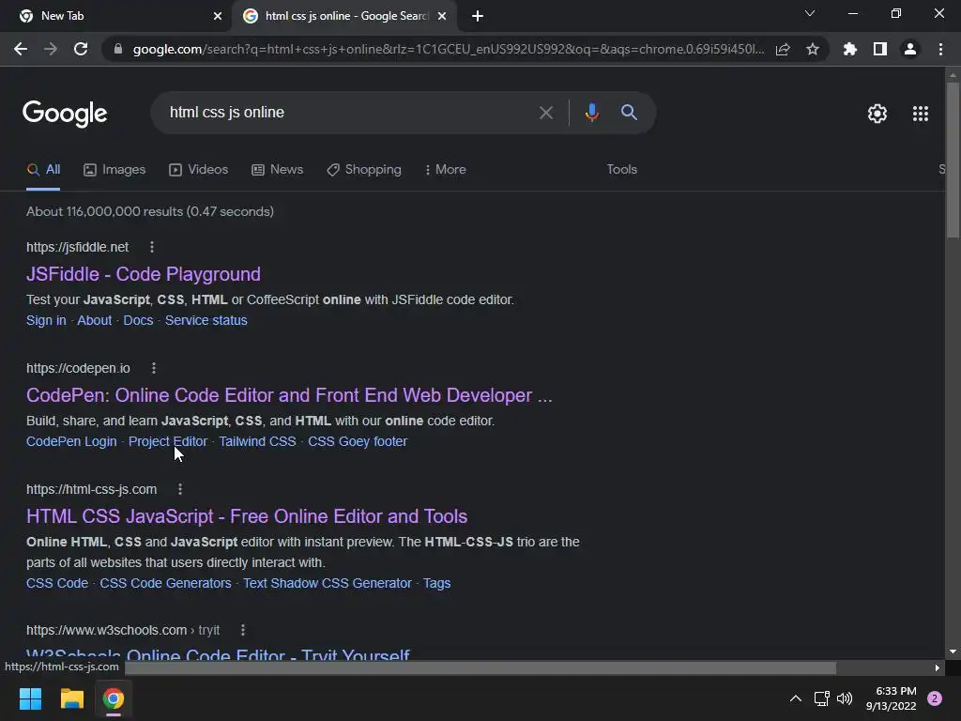Submit search with magnifier icon
This screenshot has height=721, width=961.
629,113
